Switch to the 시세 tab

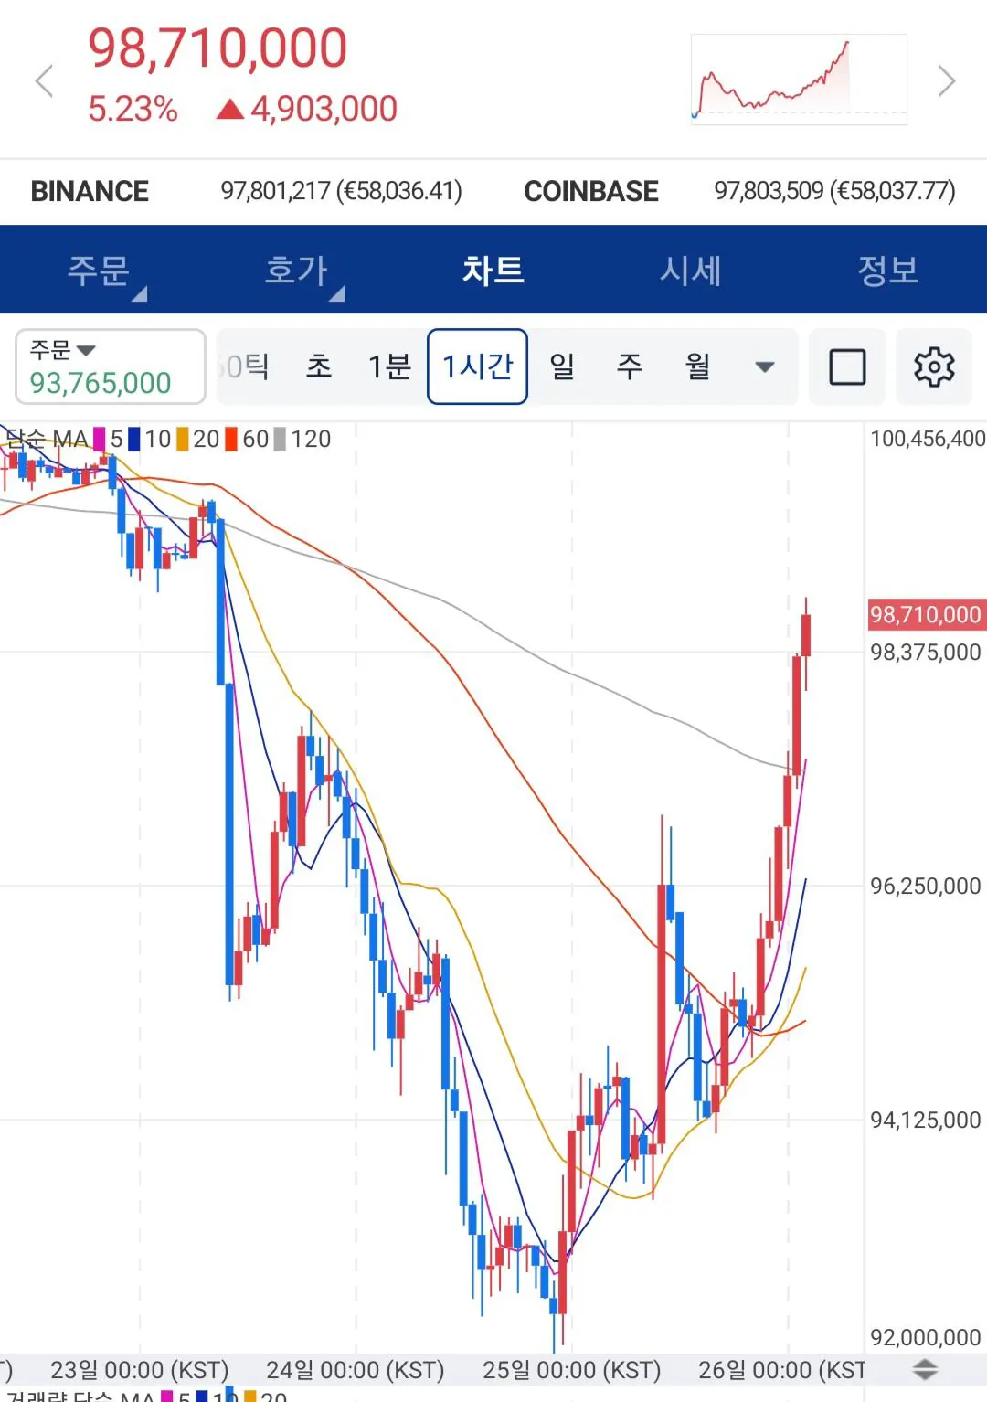tap(691, 271)
